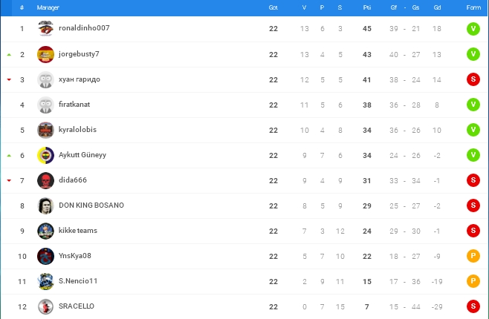Open kikke teams manager link
Image resolution: width=489 pixels, height=319 pixels.
pos(78,231)
